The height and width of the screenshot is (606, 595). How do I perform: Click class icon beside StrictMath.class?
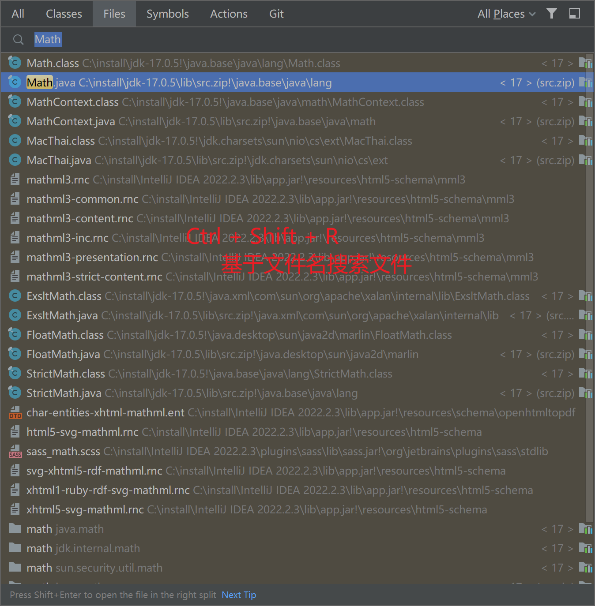[x=15, y=373]
